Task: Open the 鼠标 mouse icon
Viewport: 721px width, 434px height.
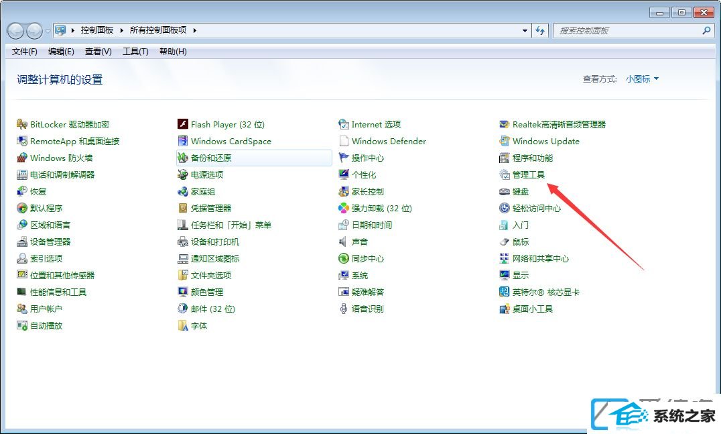Action: [505, 241]
